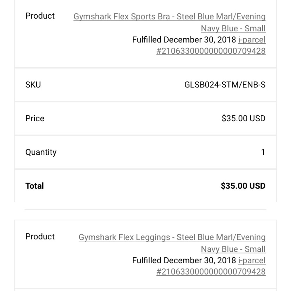Image resolution: width=291 pixels, height=291 pixels.
Task: Click the SKU value GLSB024-STM/ENB-S
Action: pos(225,85)
